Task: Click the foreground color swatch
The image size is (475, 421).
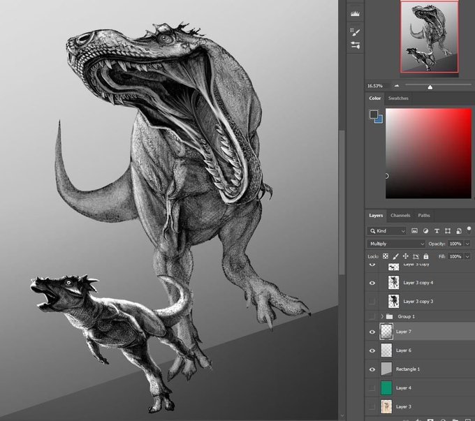Action: [373, 115]
